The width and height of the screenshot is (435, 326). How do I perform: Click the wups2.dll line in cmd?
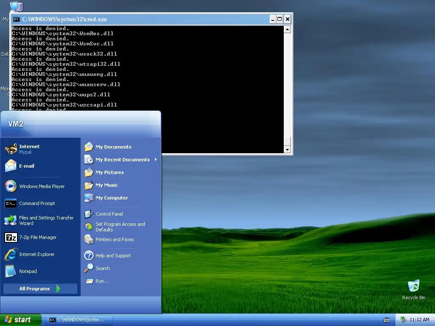click(x=61, y=95)
